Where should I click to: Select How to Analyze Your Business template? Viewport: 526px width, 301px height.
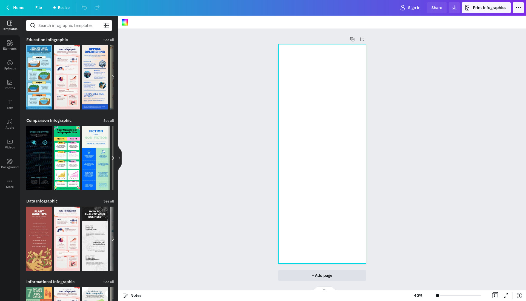(95, 239)
